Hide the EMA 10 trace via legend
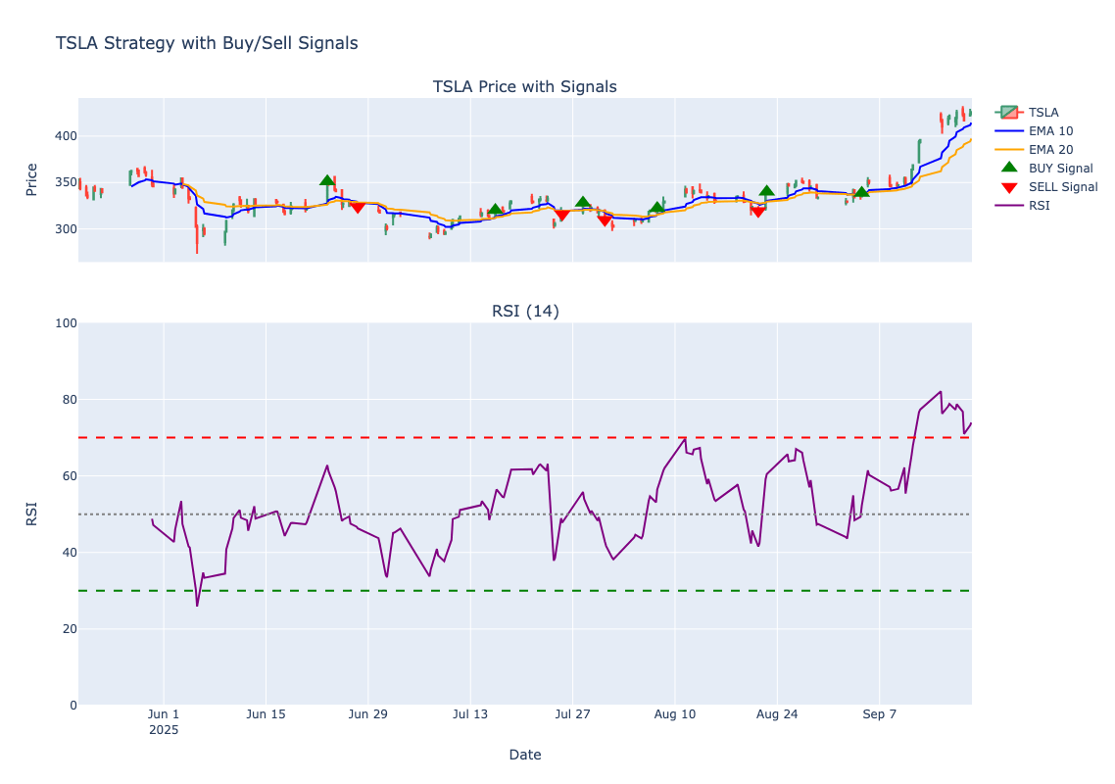1115x784 pixels. (x=1034, y=131)
